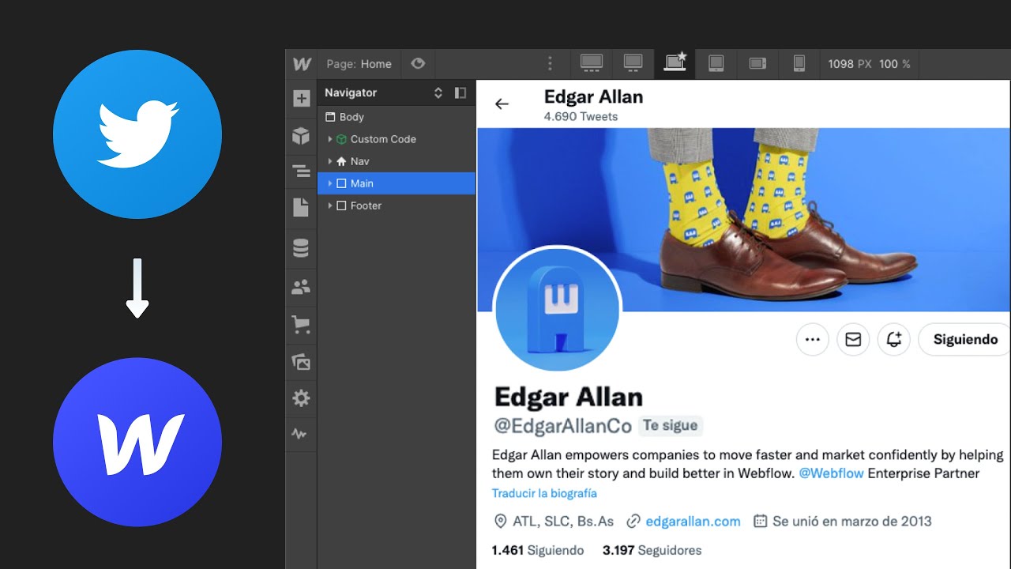This screenshot has width=1011, height=569.
Task: Select the starred base laptop breakpoint
Action: tap(675, 63)
